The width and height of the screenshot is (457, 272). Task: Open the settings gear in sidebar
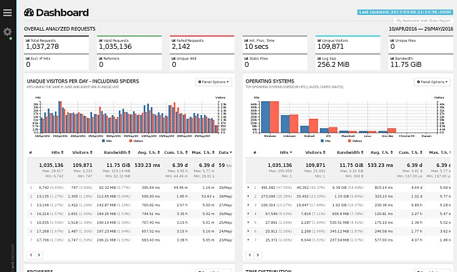pos(7,32)
